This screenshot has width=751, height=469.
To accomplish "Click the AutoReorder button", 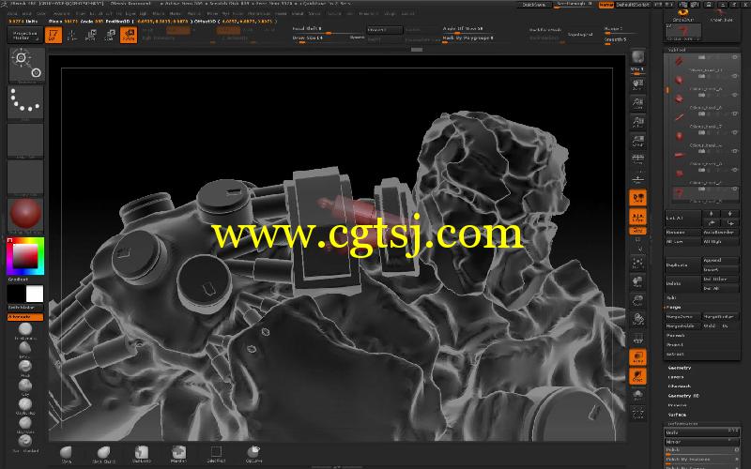I will point(720,232).
